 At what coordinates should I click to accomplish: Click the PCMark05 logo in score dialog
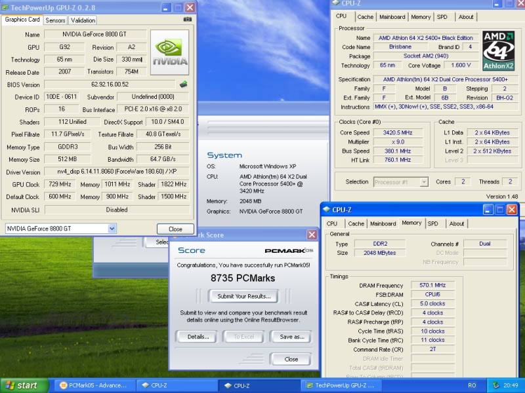click(289, 251)
